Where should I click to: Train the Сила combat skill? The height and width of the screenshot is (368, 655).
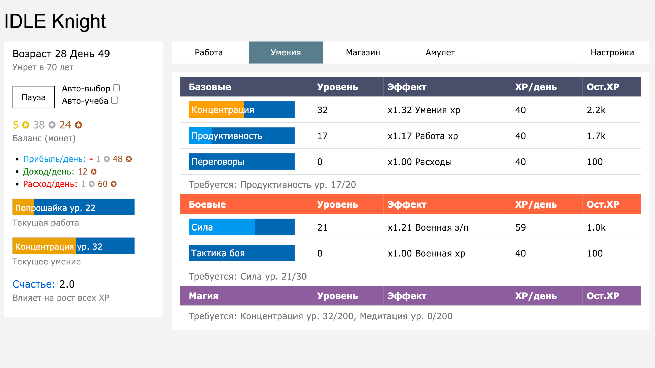pyautogui.click(x=242, y=227)
